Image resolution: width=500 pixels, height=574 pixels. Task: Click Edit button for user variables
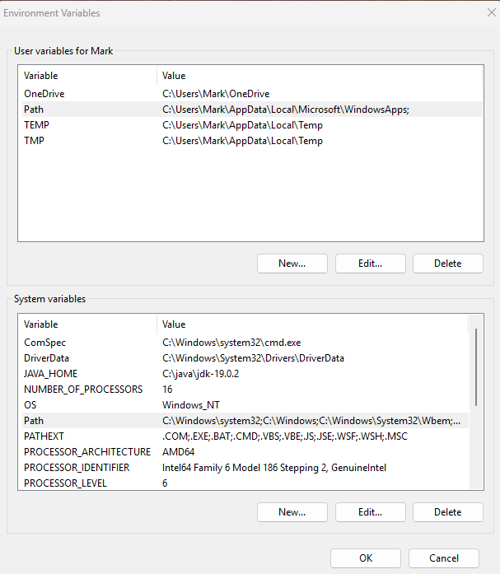coord(370,264)
